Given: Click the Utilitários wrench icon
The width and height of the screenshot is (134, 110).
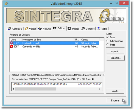Looking at the screenshot, I should pos(83,28).
